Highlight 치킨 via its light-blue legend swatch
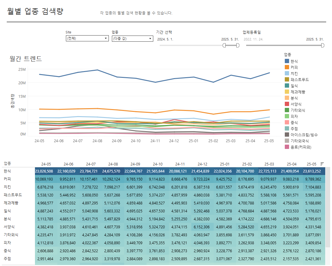 (x=287, y=74)
